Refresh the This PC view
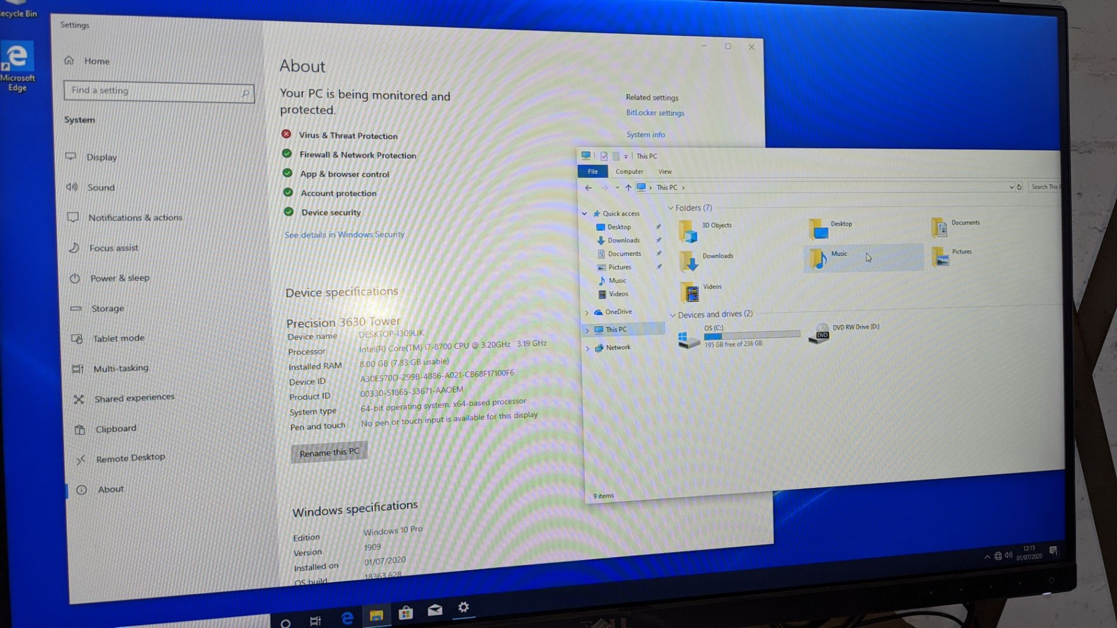The width and height of the screenshot is (1117, 628). (x=1019, y=187)
